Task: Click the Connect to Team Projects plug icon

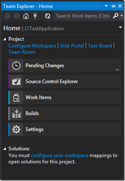Action: click(x=35, y=16)
